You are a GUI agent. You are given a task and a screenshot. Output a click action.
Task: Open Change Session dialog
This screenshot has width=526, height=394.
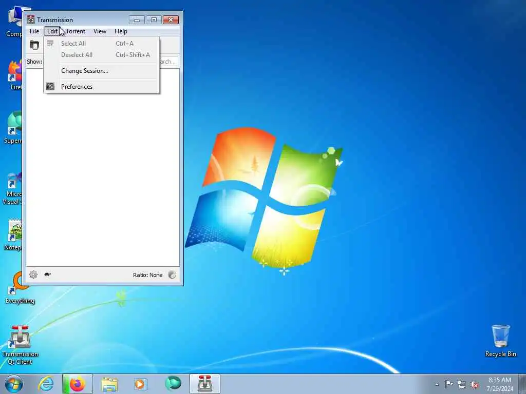101,71
